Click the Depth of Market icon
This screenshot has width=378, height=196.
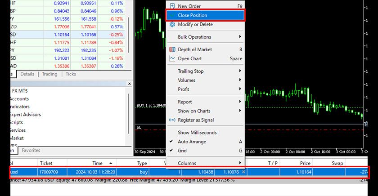click(172, 49)
